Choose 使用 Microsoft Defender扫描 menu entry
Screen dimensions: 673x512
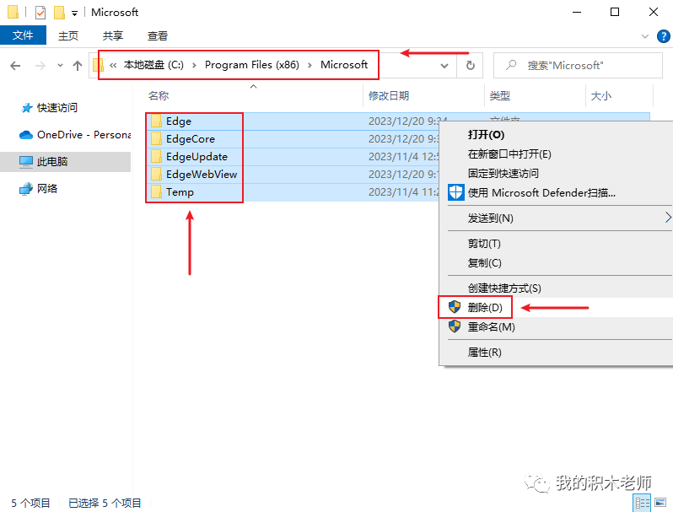[541, 192]
